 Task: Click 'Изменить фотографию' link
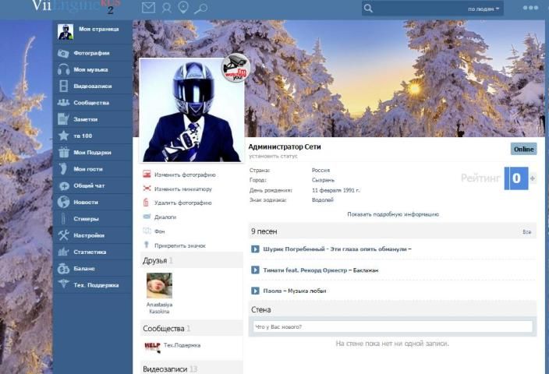(185, 175)
